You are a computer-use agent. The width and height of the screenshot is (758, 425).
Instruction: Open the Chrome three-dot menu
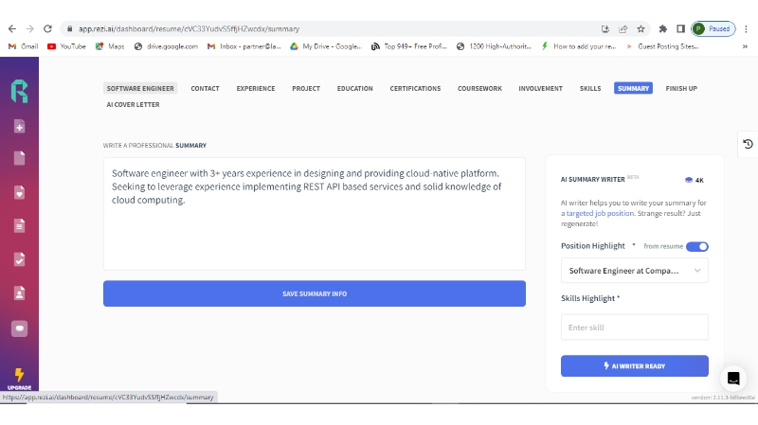click(x=745, y=28)
